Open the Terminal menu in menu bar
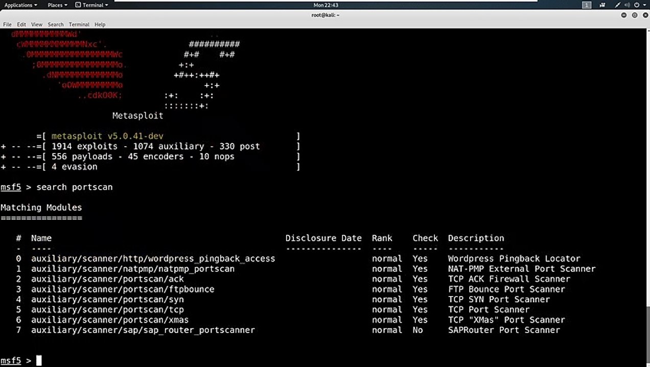 (x=79, y=24)
